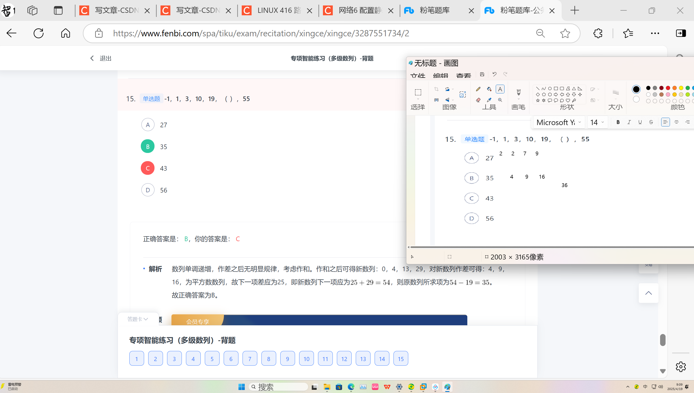Select the Magnifier zoom tool
This screenshot has height=393, width=694.
point(500,100)
